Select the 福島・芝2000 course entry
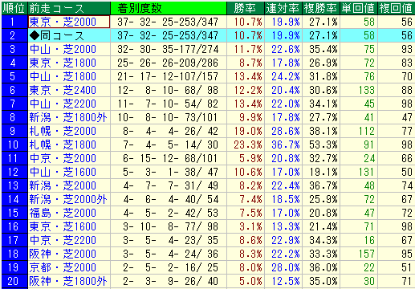The width and height of the screenshot is (415, 289). tap(63, 213)
